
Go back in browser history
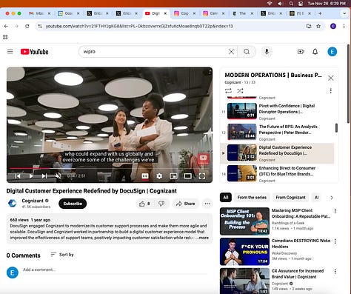6,26
